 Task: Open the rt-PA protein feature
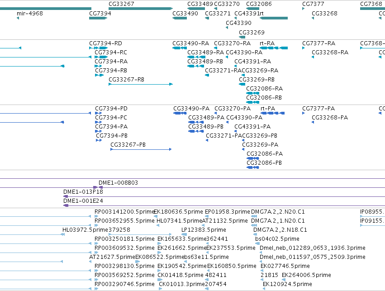pos(268,109)
